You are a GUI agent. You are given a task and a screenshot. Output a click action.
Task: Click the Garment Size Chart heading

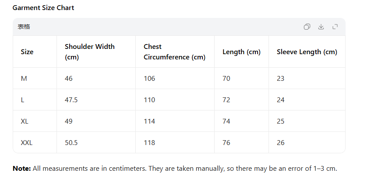[43, 8]
